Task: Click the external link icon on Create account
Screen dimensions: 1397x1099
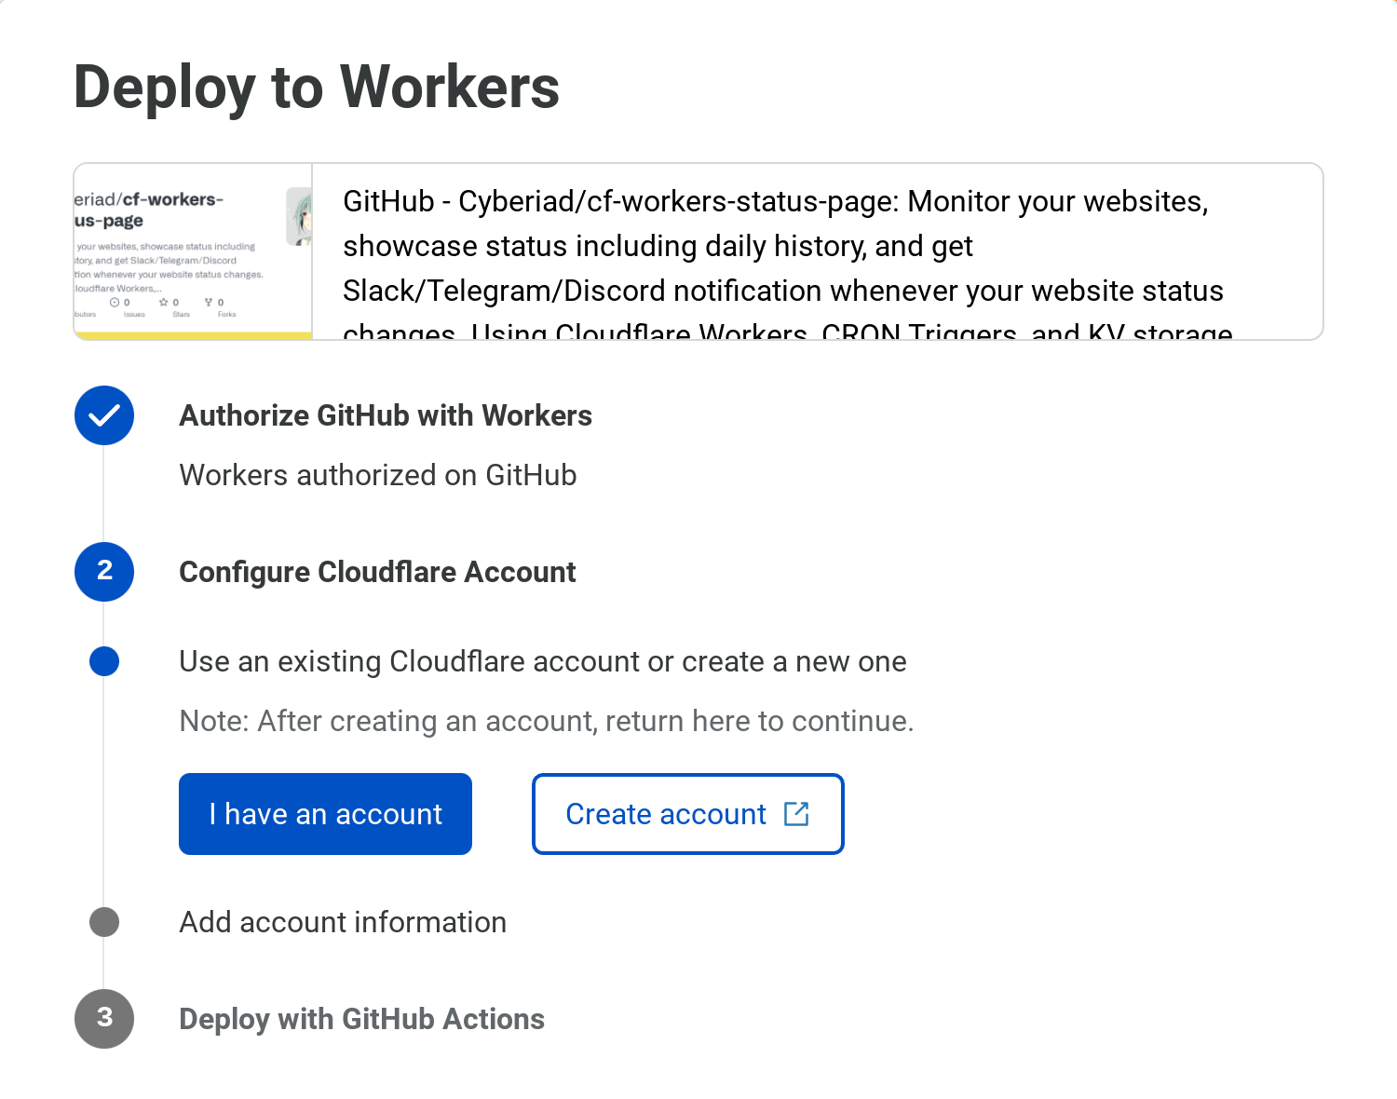Action: click(x=796, y=814)
